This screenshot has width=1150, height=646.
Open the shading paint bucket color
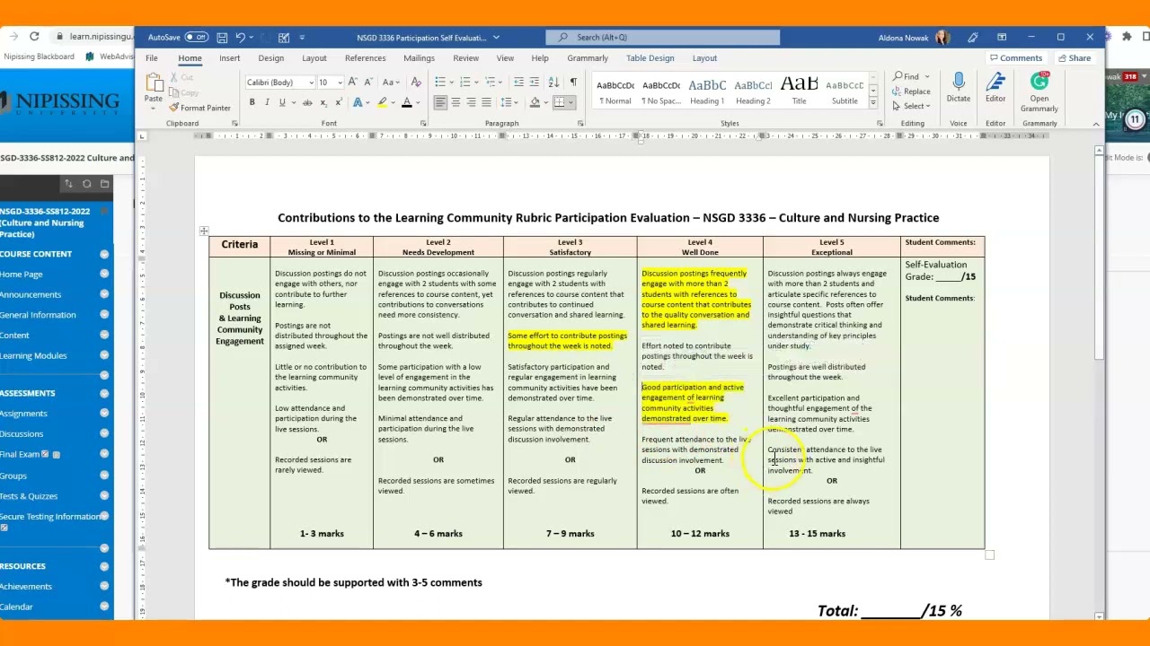click(x=535, y=102)
